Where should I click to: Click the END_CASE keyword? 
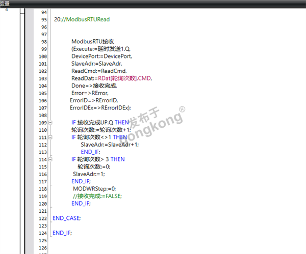click(x=66, y=218)
